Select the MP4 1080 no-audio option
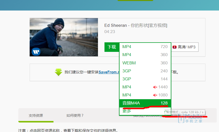The image size is (219, 132). [145, 95]
